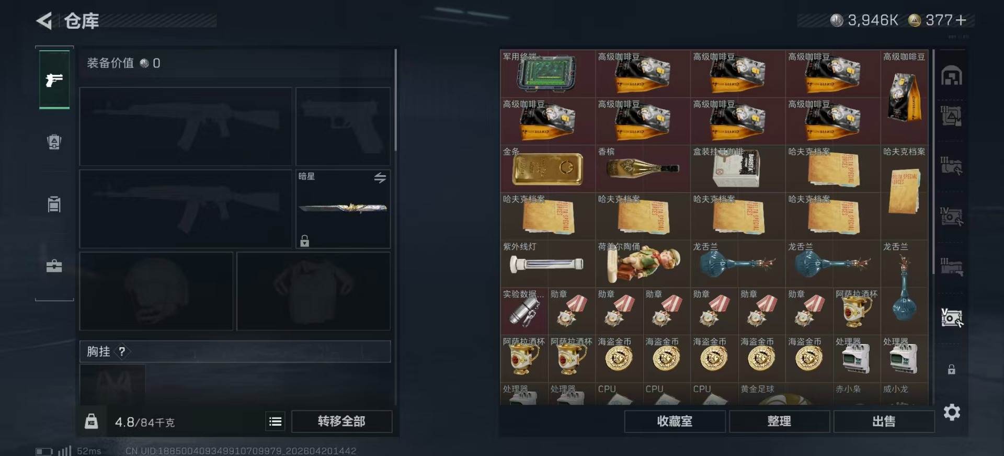Toggle the padlock in the right storage sidebar
Viewport: 1004px width, 456px height.
coord(952,369)
